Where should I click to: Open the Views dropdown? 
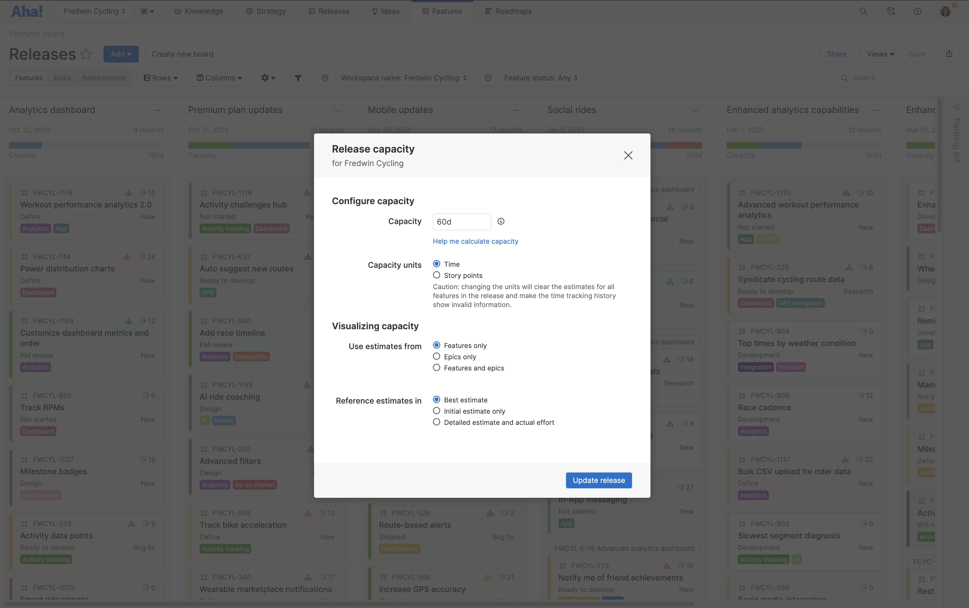tap(881, 54)
